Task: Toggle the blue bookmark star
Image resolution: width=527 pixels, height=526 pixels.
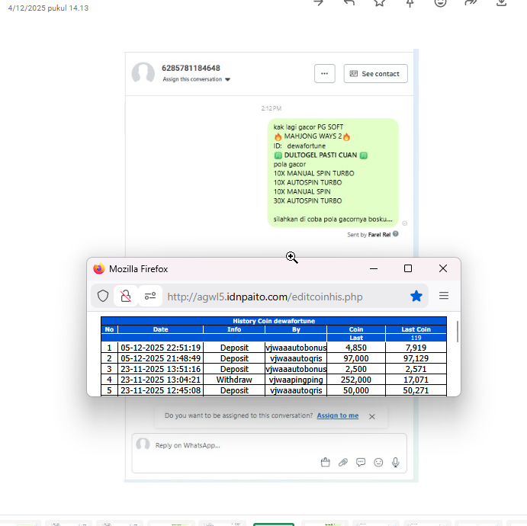Action: pyautogui.click(x=416, y=296)
